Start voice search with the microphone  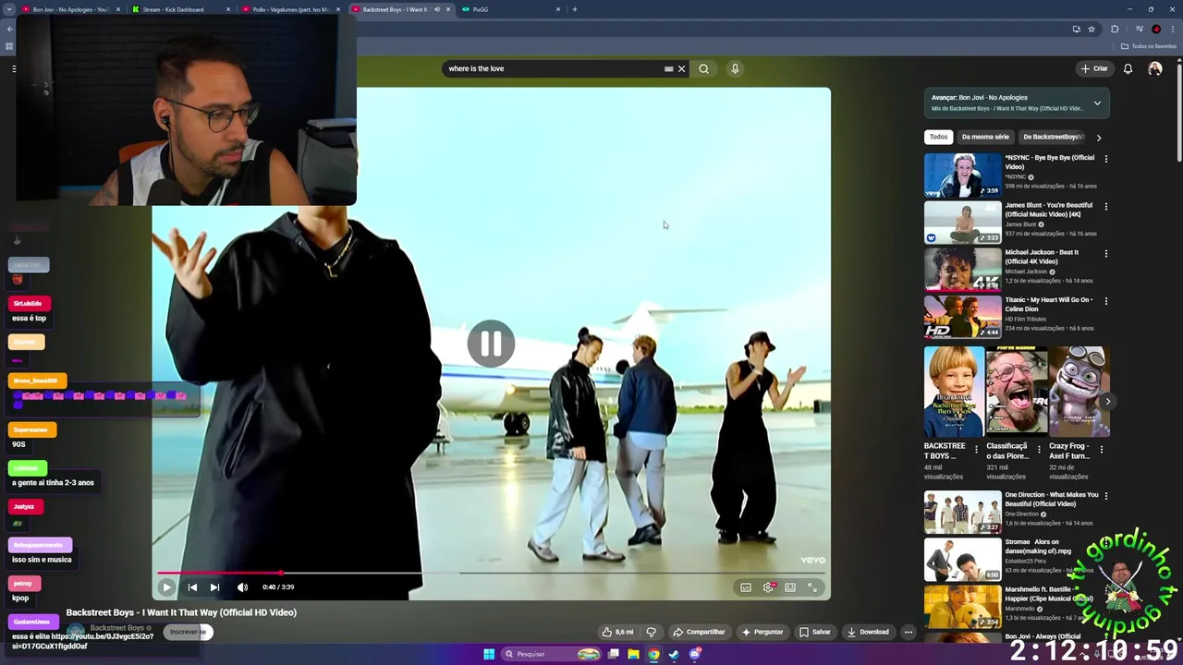(x=735, y=68)
